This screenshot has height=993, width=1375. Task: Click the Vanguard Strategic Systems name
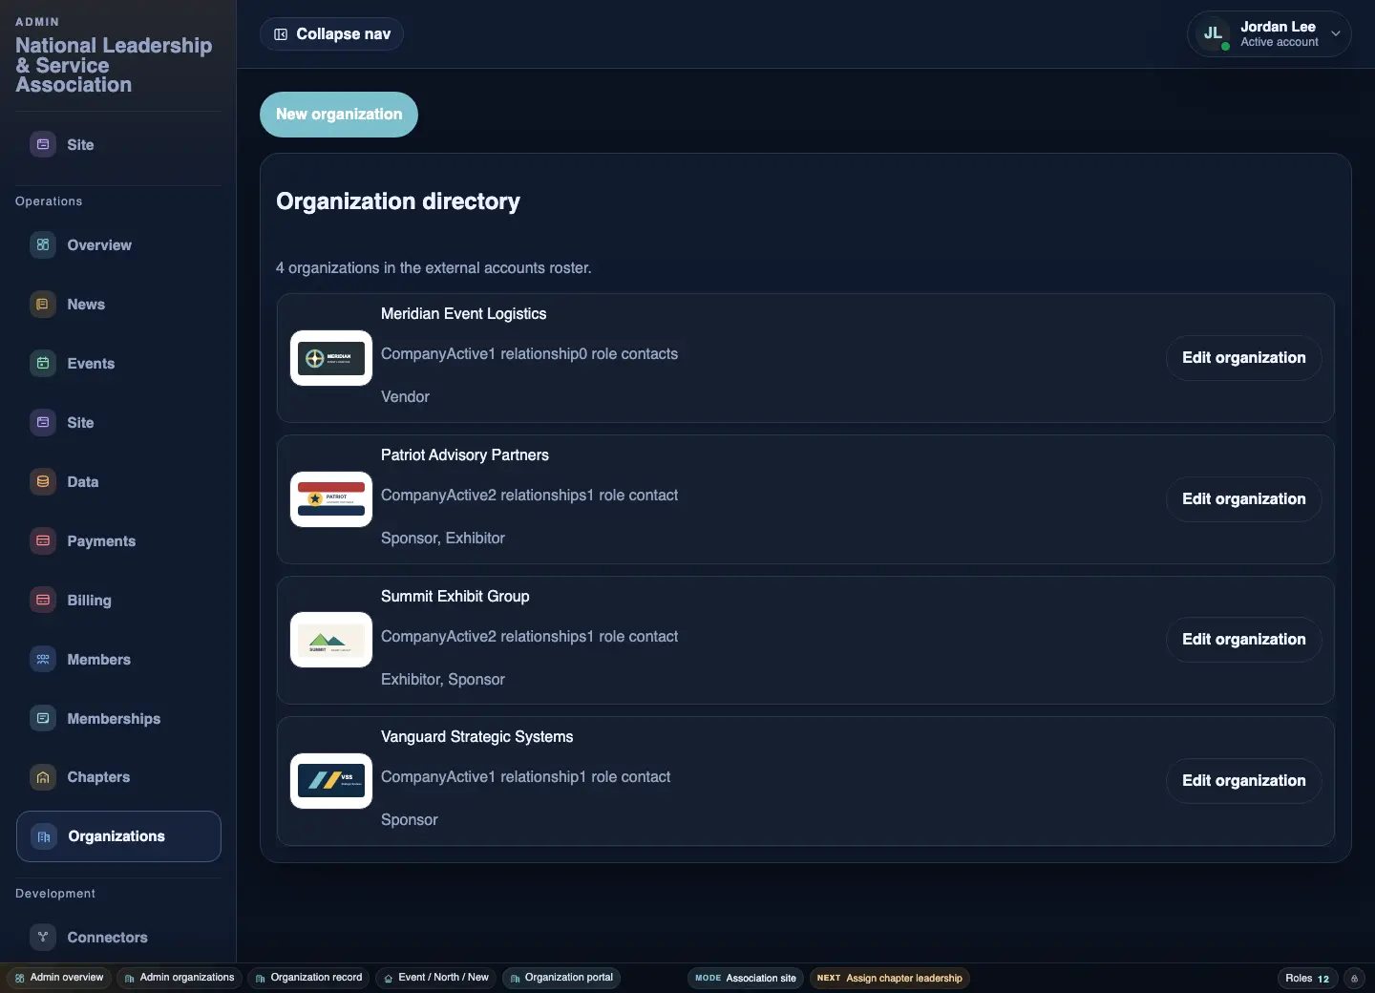pos(477,737)
